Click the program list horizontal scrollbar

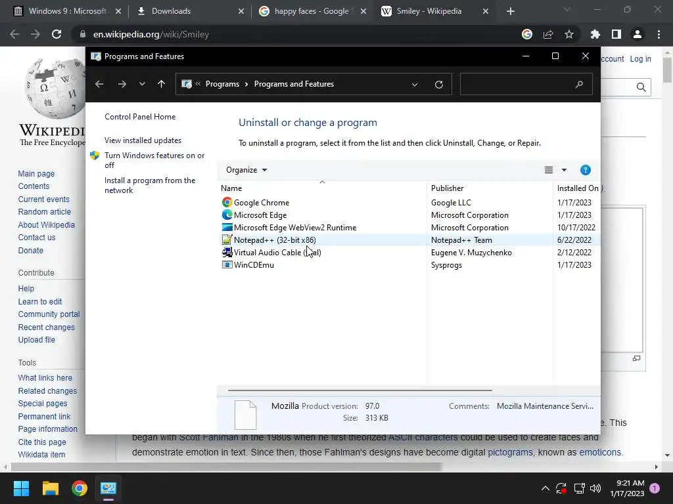360,390
